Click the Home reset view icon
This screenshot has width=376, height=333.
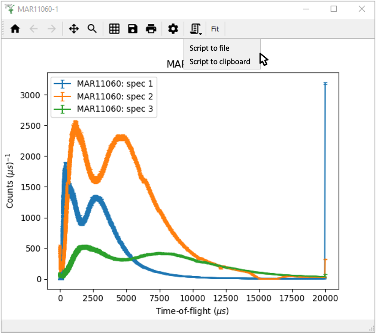pyautogui.click(x=15, y=29)
